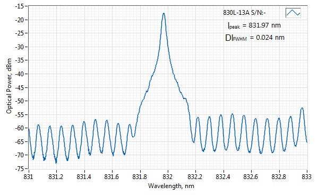This screenshot has width=318, height=196.
Task: Click the y-axis tick label '-70'
Action: click(20, 155)
